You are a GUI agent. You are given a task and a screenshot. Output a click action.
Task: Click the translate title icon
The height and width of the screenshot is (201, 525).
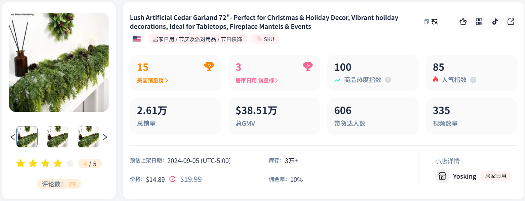click(435, 22)
